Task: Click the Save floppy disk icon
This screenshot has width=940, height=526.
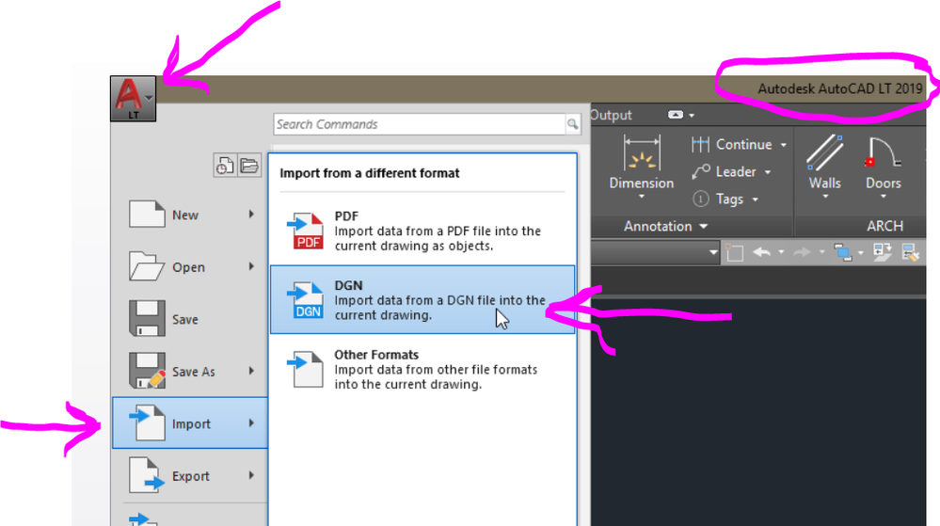Action: click(147, 318)
